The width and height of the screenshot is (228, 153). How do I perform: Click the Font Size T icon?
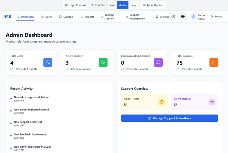click(92, 5)
